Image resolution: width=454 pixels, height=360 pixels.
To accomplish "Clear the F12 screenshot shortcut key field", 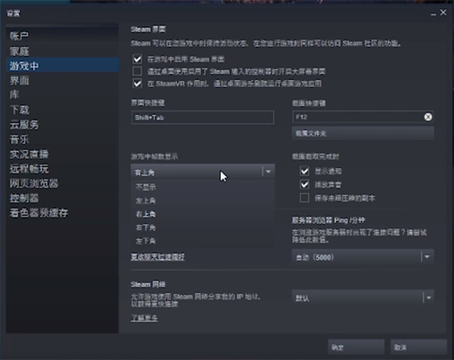I will coord(428,117).
